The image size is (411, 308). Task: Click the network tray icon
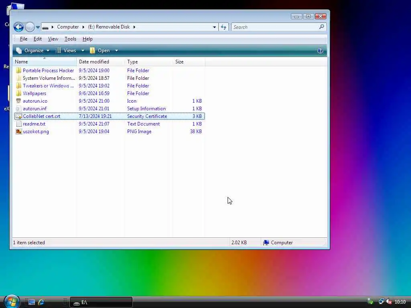click(381, 302)
